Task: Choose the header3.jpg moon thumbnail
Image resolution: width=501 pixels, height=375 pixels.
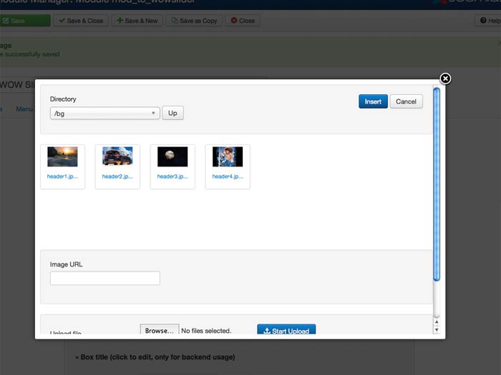Action: pos(172,156)
